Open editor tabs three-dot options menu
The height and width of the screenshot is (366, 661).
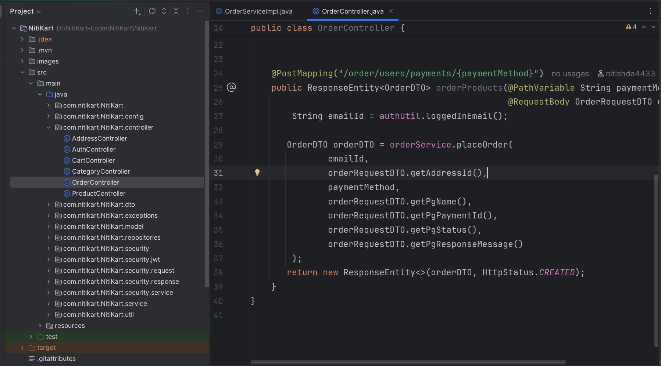pos(650,11)
